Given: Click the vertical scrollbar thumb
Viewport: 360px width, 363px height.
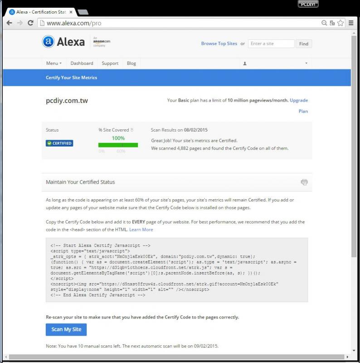Looking at the screenshot, I should click(354, 146).
